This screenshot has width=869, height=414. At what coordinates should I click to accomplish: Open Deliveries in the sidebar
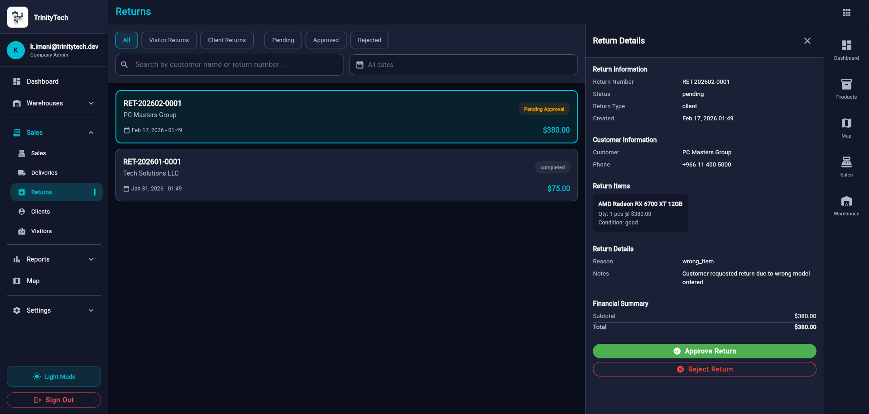pyautogui.click(x=44, y=173)
